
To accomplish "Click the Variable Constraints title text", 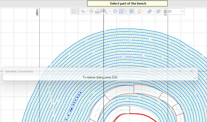I will pyautogui.click(x=19, y=71).
